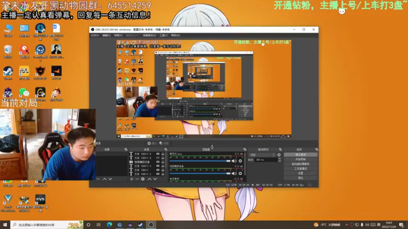408x229 pixels.
Task: Open This PC desktop icon
Action: [x=8, y=30]
